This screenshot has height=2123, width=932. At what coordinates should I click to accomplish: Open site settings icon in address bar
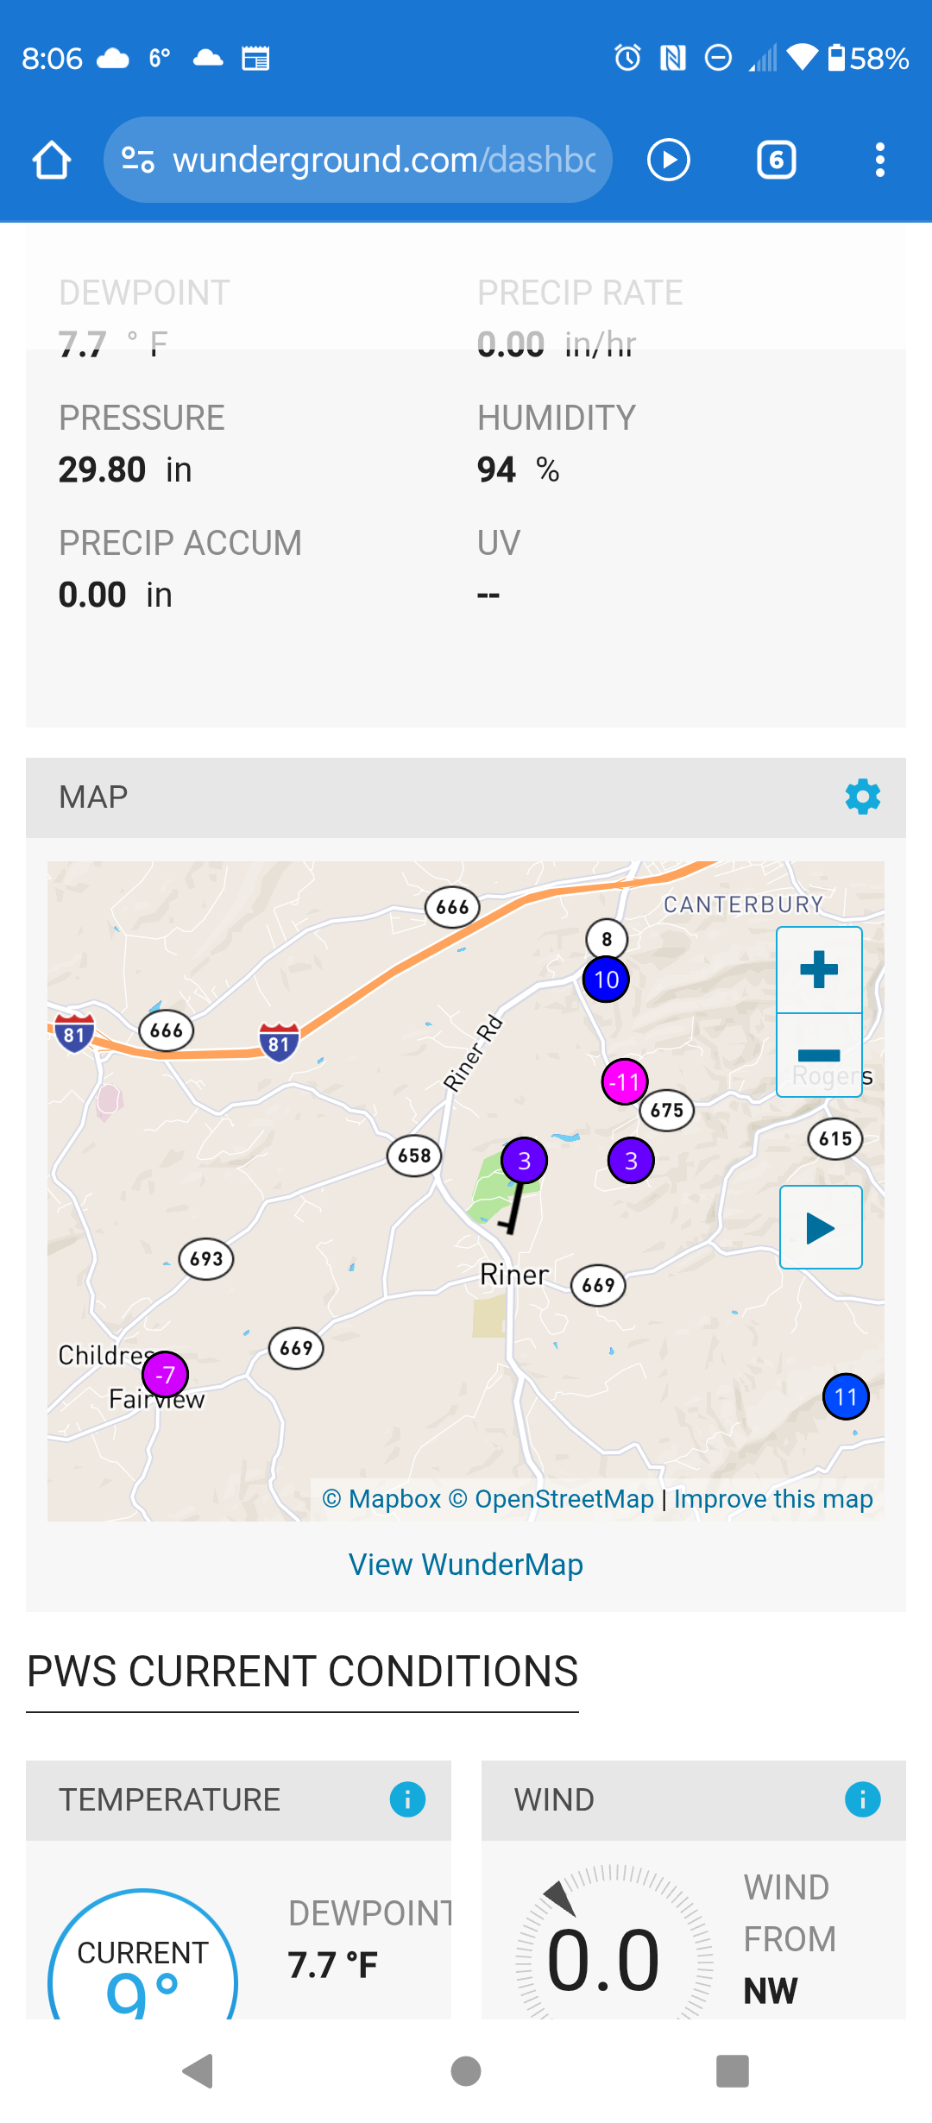tap(138, 161)
